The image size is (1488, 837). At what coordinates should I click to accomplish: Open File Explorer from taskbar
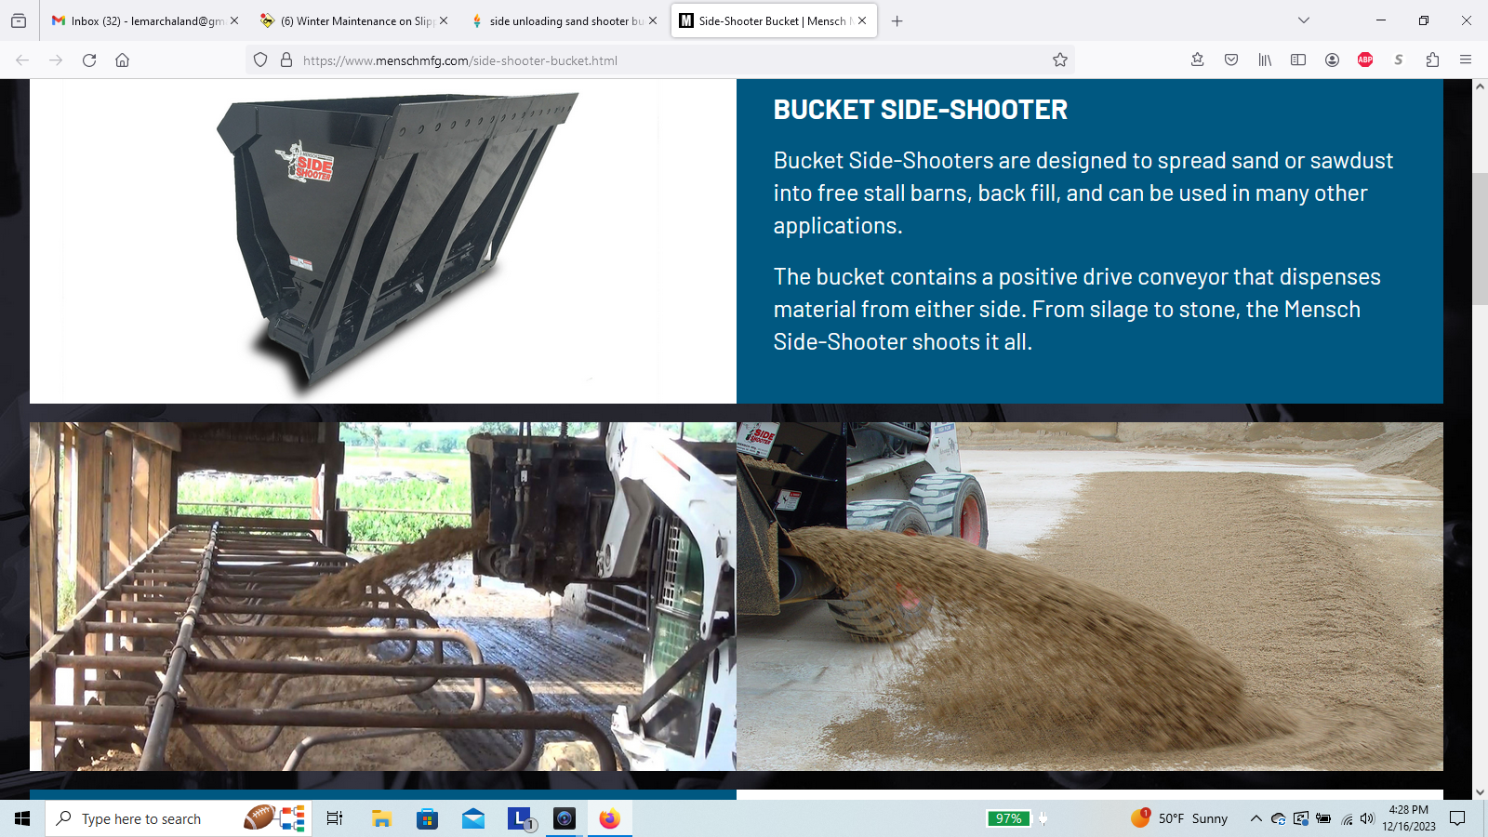point(381,818)
